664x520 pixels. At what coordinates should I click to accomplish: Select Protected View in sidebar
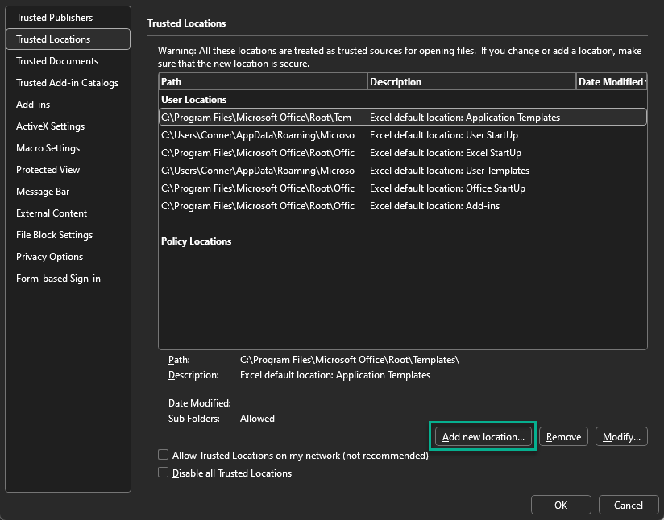tap(48, 170)
